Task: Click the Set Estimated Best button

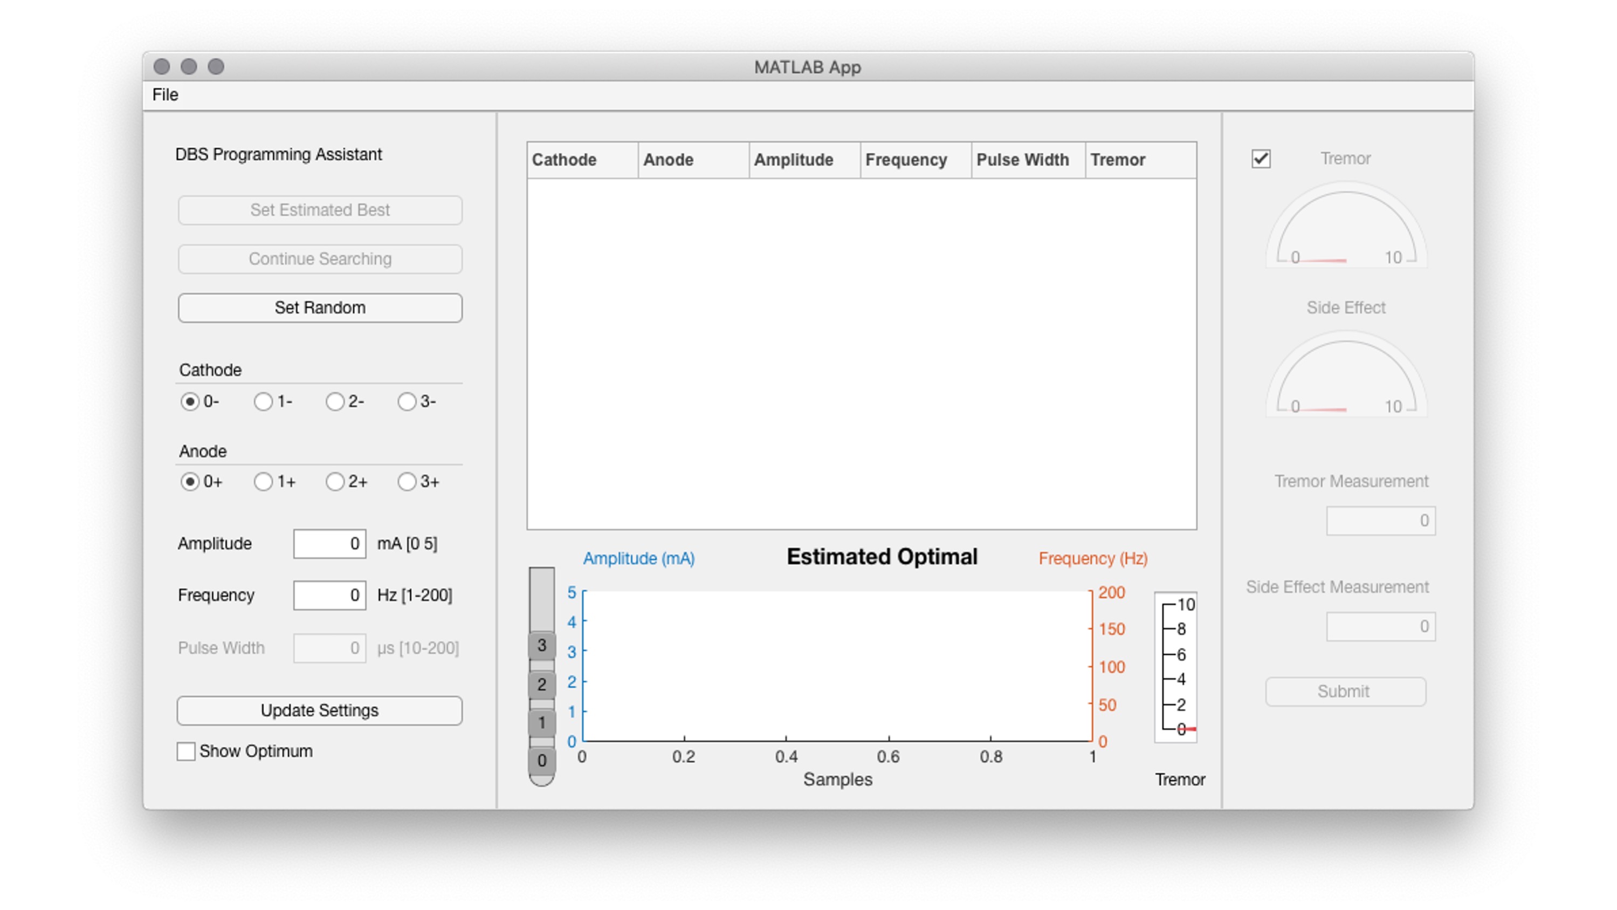Action: pos(320,210)
